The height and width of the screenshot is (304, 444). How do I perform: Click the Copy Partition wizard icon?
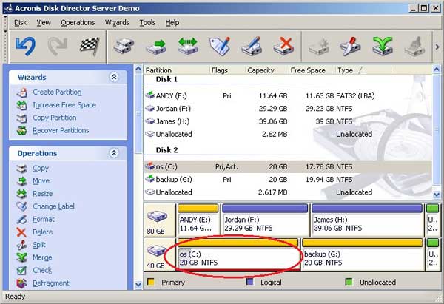[x=21, y=118]
